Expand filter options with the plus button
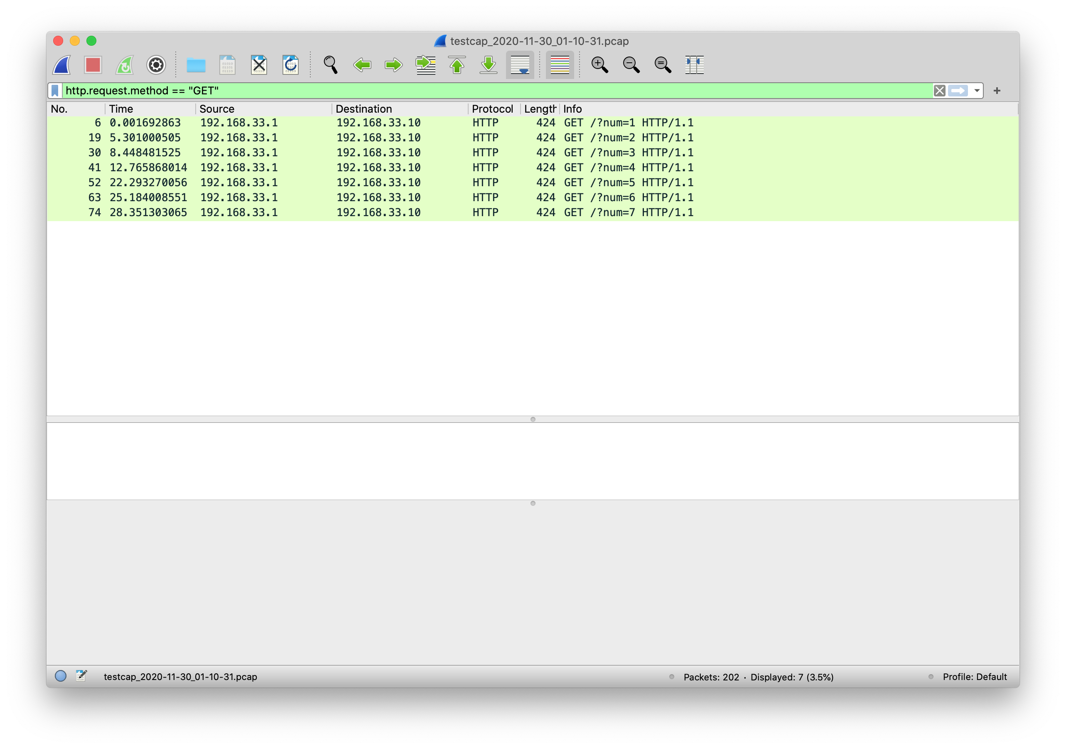The image size is (1066, 749). click(x=997, y=91)
